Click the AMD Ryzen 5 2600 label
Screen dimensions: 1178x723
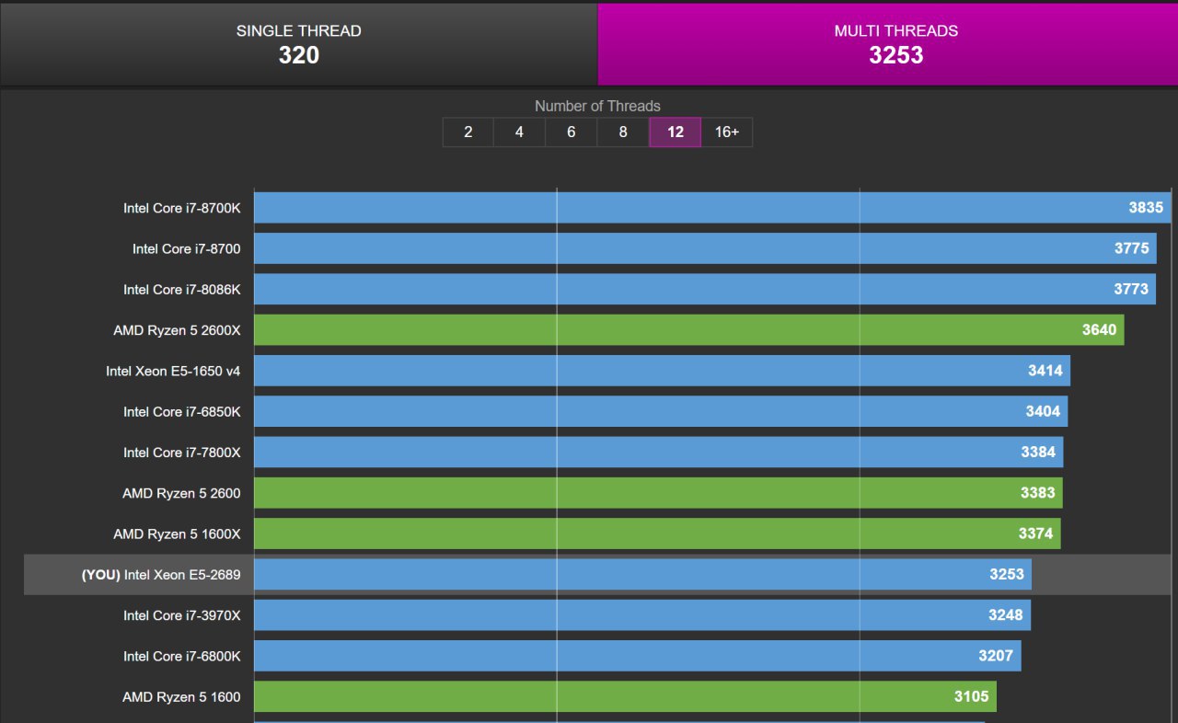(181, 493)
